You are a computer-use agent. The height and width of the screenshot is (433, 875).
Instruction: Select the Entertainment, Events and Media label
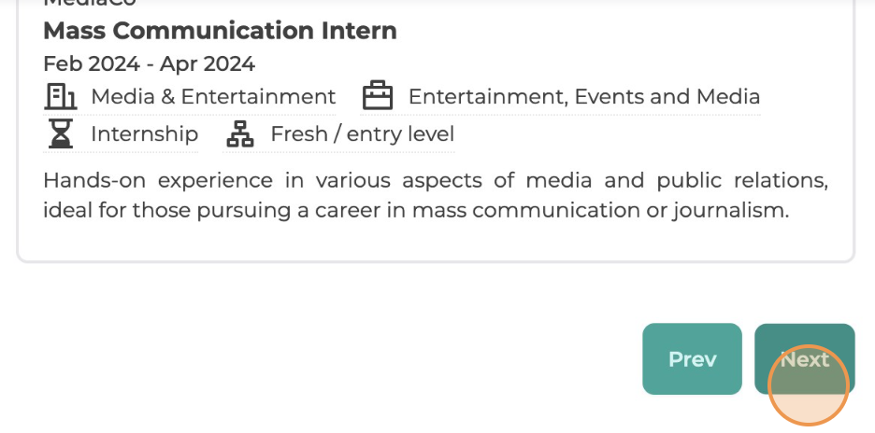pos(584,96)
